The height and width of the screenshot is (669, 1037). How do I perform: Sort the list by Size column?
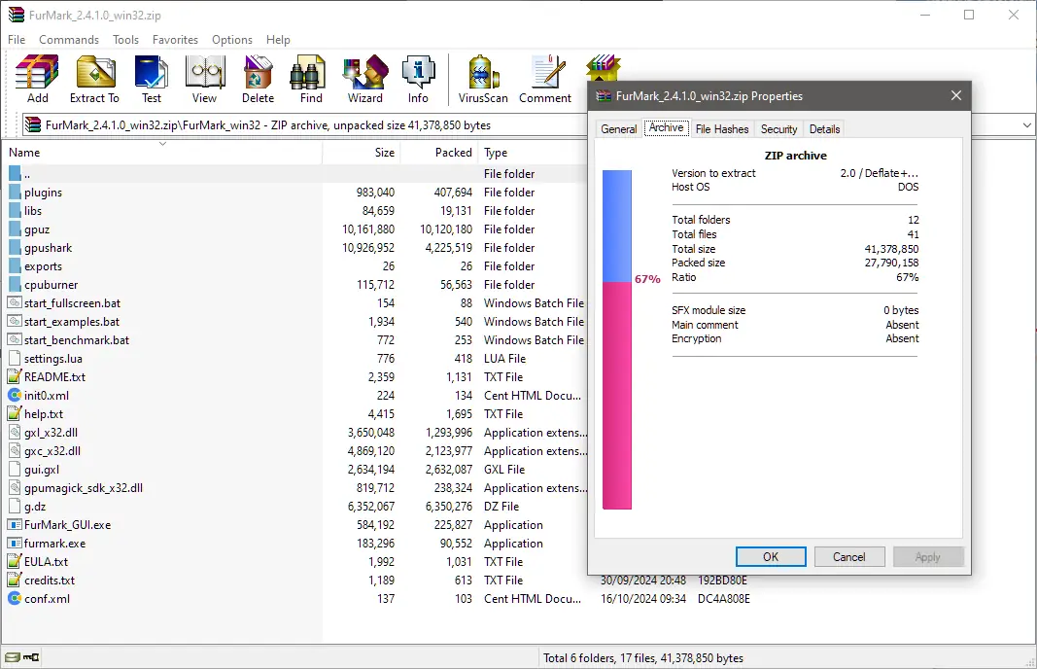(x=362, y=153)
